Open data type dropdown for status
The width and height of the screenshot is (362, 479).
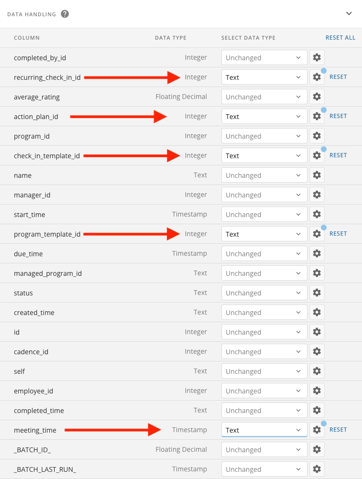point(264,293)
